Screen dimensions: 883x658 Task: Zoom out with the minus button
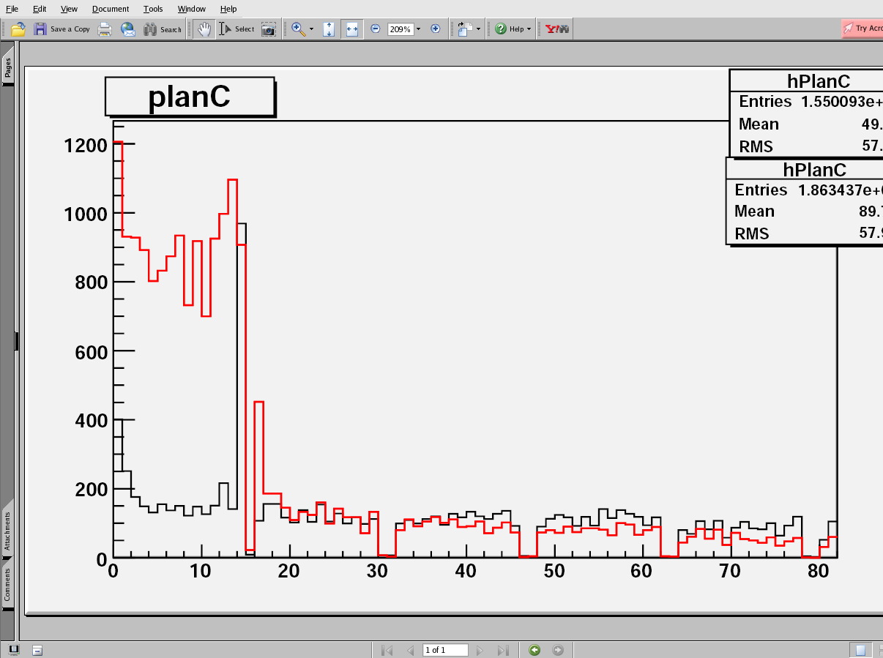376,29
